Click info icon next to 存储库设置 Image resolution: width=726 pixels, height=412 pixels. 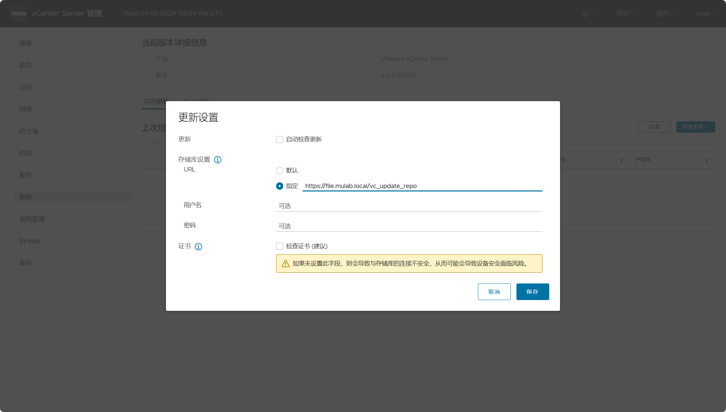[x=218, y=160]
